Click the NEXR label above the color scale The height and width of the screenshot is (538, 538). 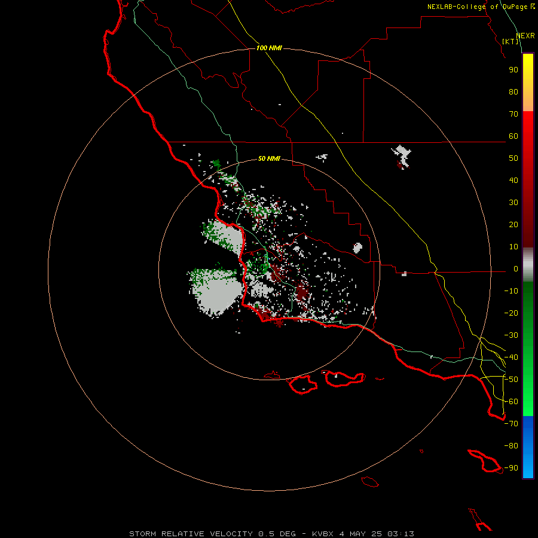[525, 36]
